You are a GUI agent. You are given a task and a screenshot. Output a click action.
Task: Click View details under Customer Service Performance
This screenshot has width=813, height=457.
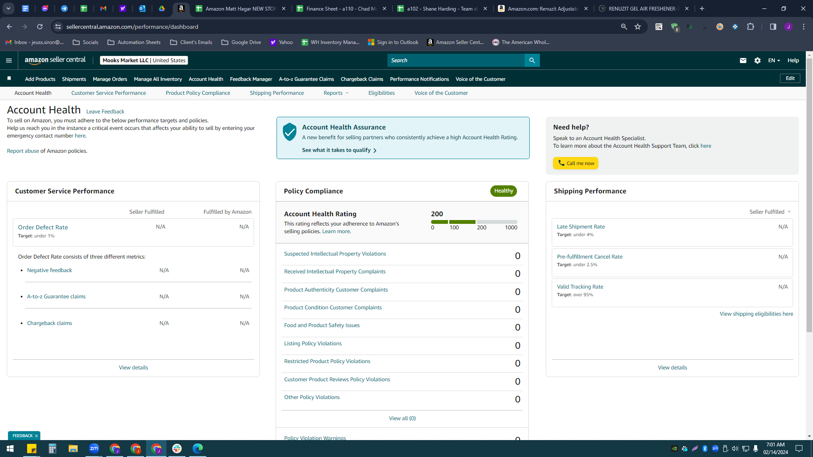pos(133,368)
